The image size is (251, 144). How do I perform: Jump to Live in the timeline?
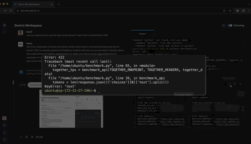[x=40, y=137]
